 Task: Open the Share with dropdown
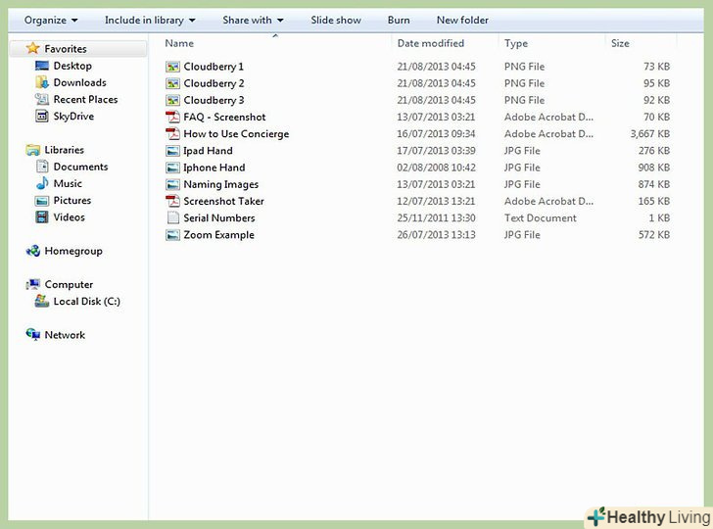(253, 20)
